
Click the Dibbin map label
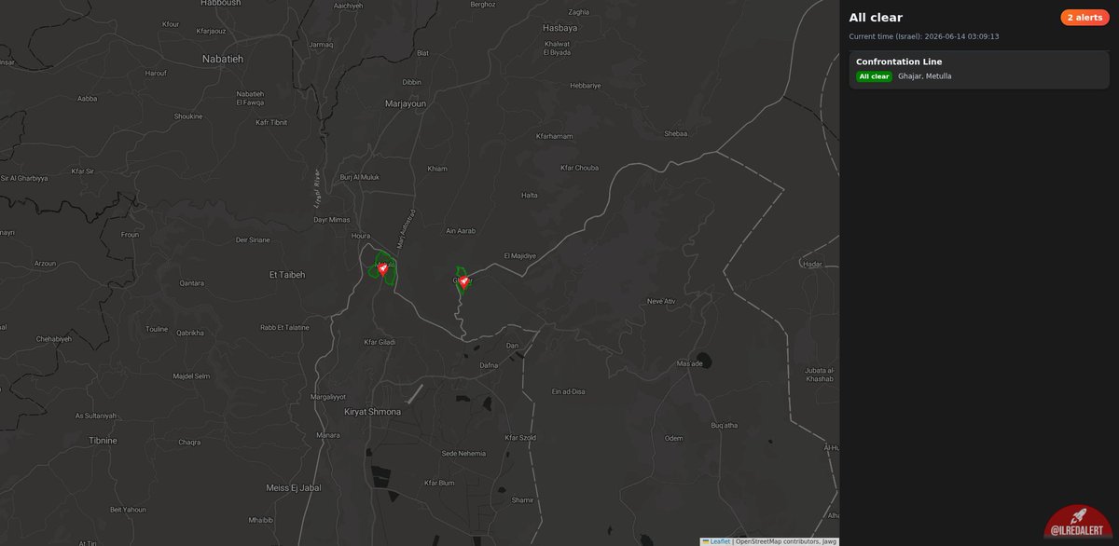[412, 82]
